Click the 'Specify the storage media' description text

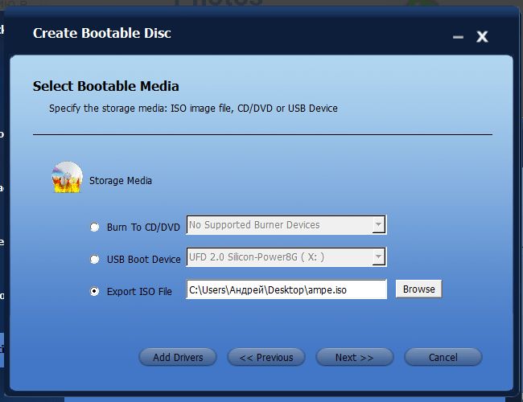tap(193, 109)
